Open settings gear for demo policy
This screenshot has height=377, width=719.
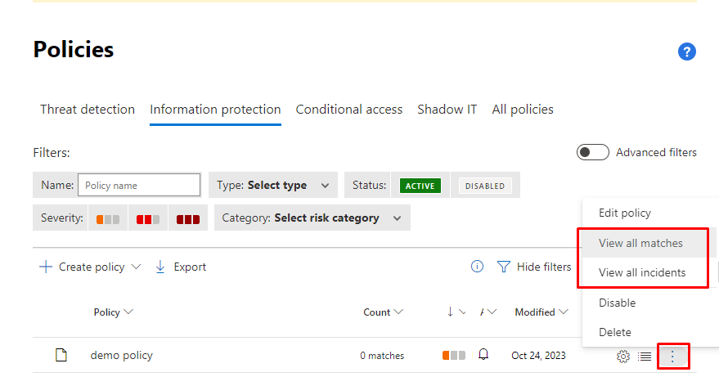[623, 356]
